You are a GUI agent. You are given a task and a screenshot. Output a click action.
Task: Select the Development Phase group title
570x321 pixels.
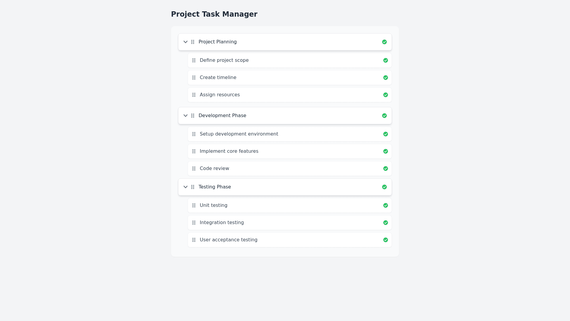point(222,116)
